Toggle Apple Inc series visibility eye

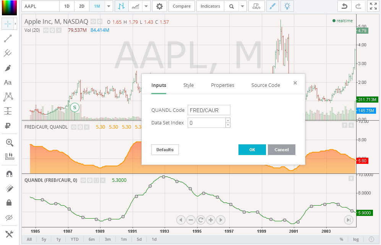(x=93, y=22)
